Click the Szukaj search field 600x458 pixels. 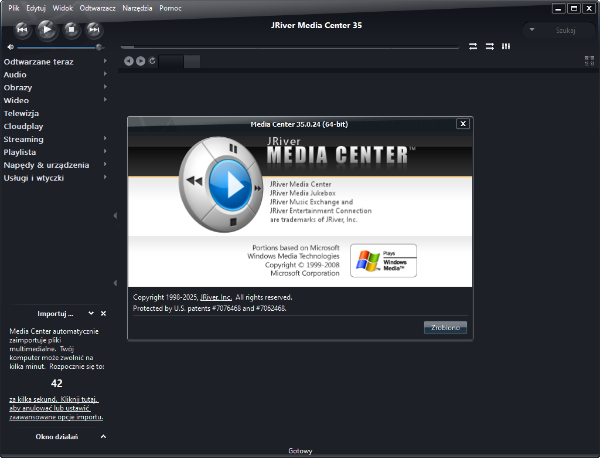pos(565,30)
